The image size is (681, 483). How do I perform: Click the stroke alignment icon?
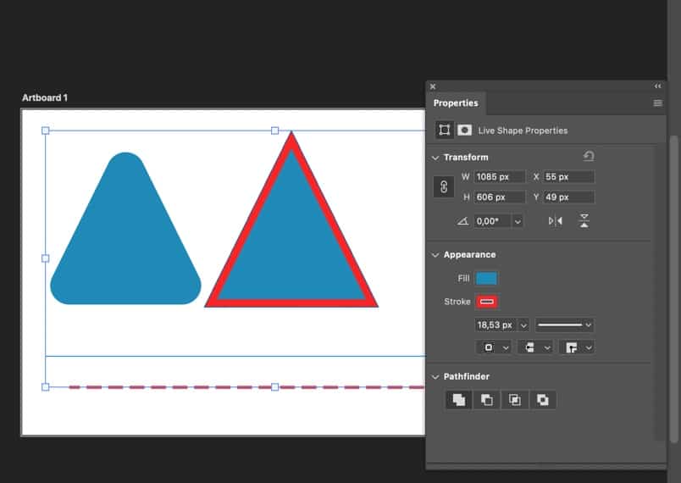click(489, 347)
